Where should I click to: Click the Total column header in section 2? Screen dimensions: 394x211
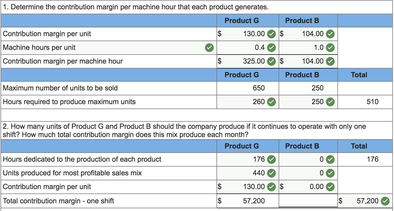(359, 146)
